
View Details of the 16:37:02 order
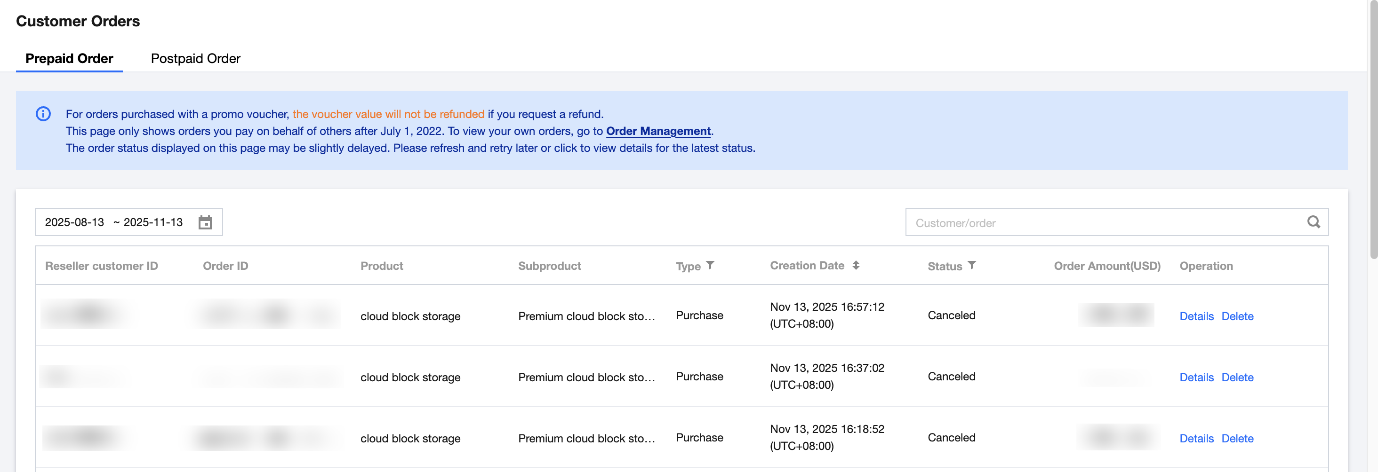[1196, 377]
